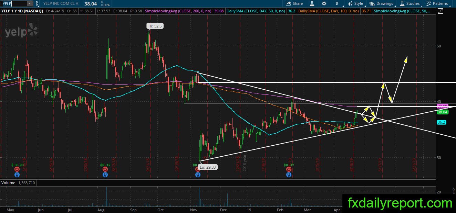Open the symbol actions menu icon
Image resolution: width=456 pixels, height=213 pixels.
37,3
